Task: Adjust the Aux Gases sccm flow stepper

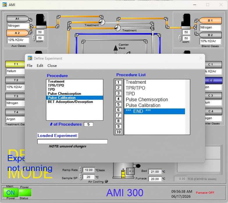Action: [x=34, y=38]
